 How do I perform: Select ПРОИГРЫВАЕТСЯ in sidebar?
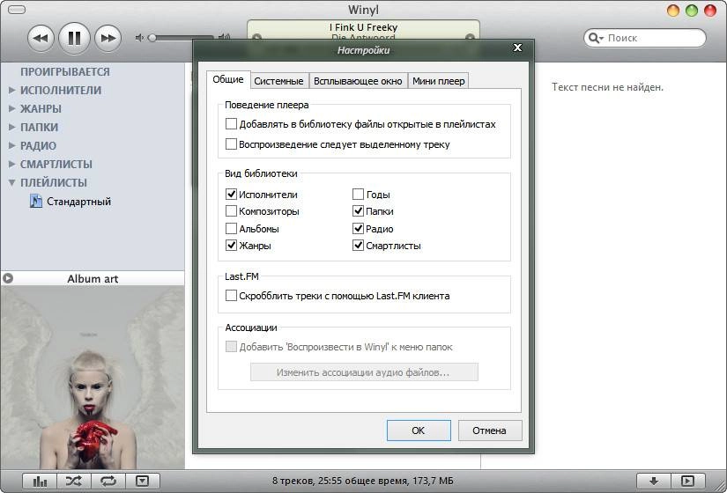(x=65, y=72)
